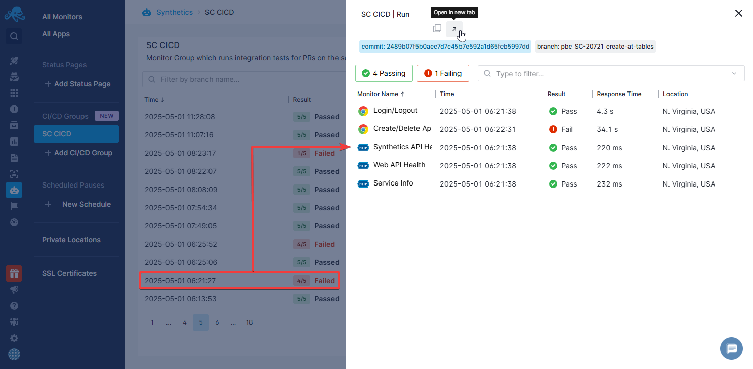Click the HTTP icon next to Web API Health
Viewport: 753px width, 369px height.
point(363,166)
